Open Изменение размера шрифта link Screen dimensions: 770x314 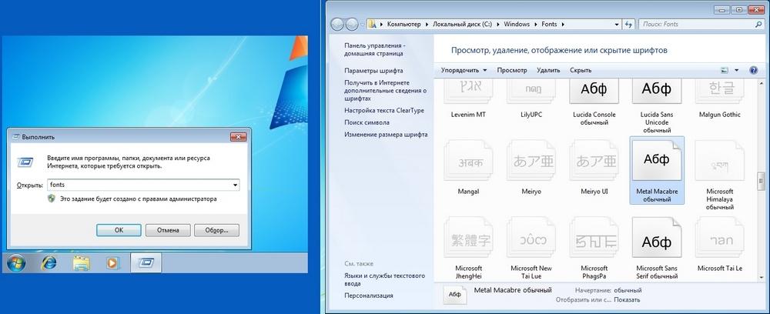(x=386, y=135)
